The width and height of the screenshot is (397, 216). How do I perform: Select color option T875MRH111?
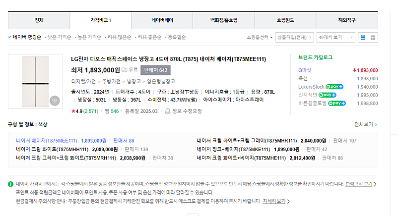click(x=66, y=158)
